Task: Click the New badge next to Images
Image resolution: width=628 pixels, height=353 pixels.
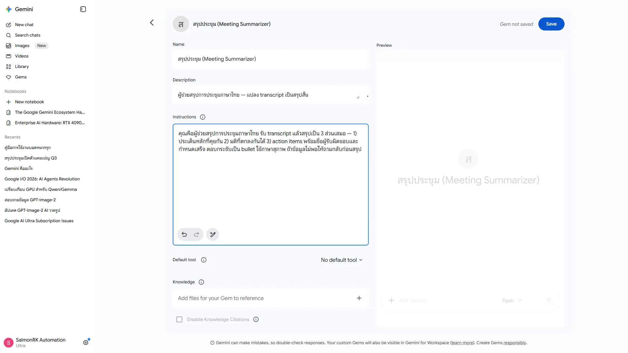Action: [42, 46]
